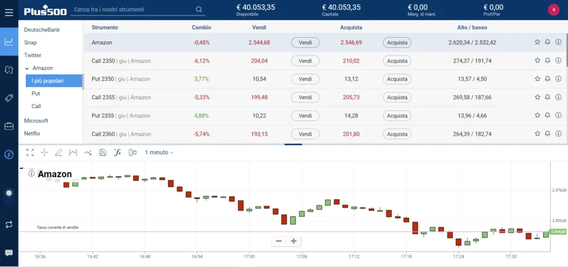Click Alto / basso column header
The height and width of the screenshot is (267, 568).
(472, 28)
